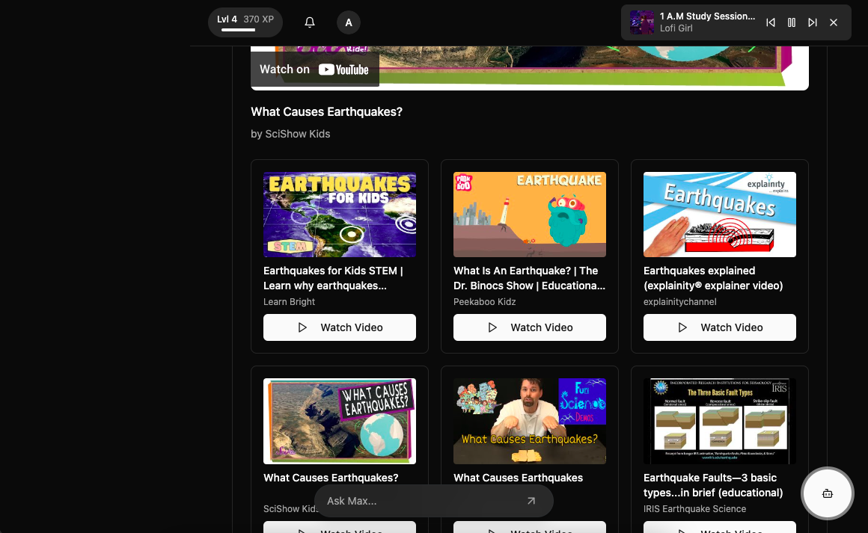Click 'What Causes Earthquakes' title in middle card
868x533 pixels.
pyautogui.click(x=518, y=478)
